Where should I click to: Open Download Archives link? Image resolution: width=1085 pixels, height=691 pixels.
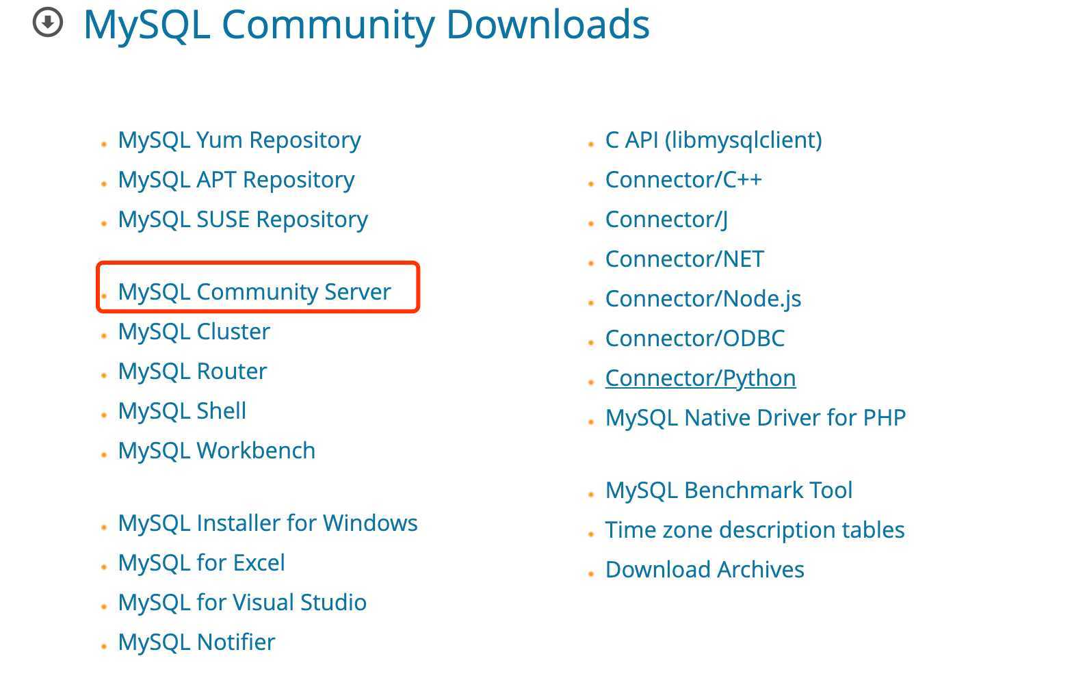[705, 569]
